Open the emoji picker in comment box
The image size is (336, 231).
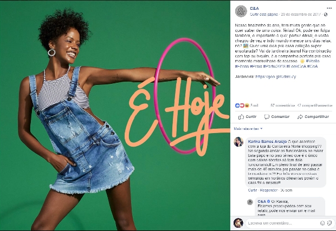click(x=322, y=223)
